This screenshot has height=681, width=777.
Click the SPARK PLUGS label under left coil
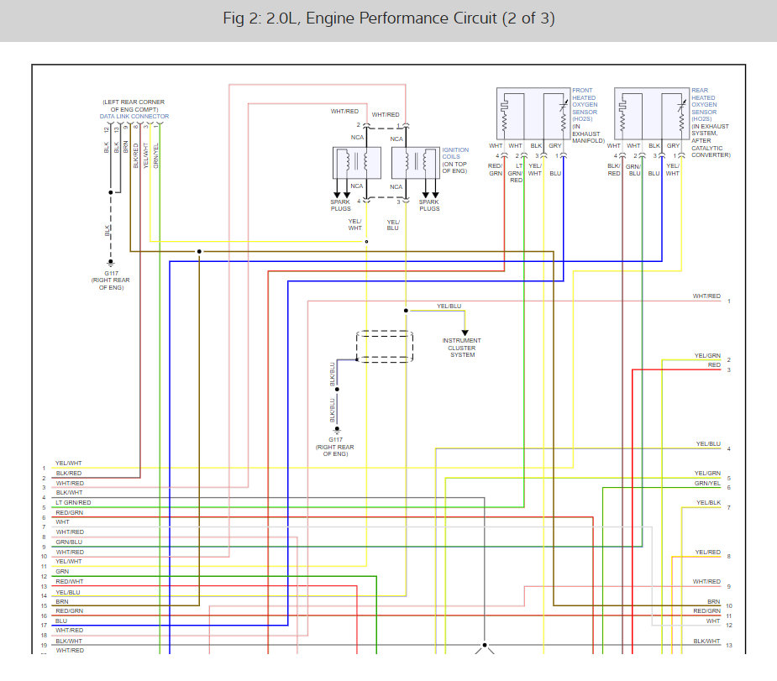pyautogui.click(x=340, y=206)
